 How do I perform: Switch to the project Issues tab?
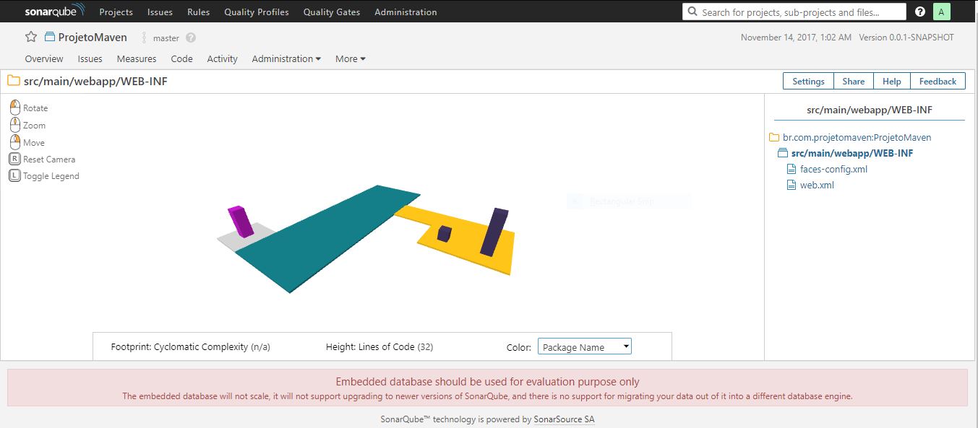click(x=90, y=58)
